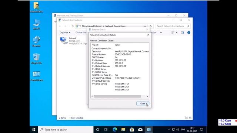Viewport: 237px width, 133px height.
Task: Go back in Network and Sharing Center
Action: click(x=55, y=21)
